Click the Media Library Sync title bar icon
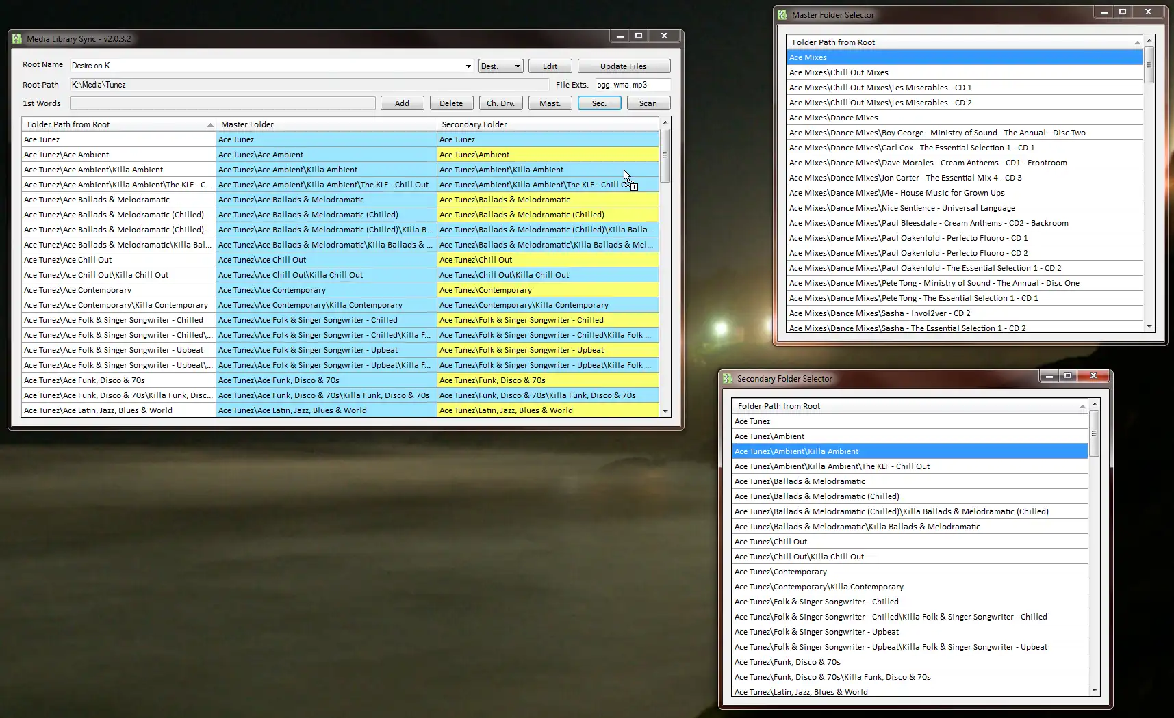This screenshot has width=1174, height=718. tap(17, 38)
